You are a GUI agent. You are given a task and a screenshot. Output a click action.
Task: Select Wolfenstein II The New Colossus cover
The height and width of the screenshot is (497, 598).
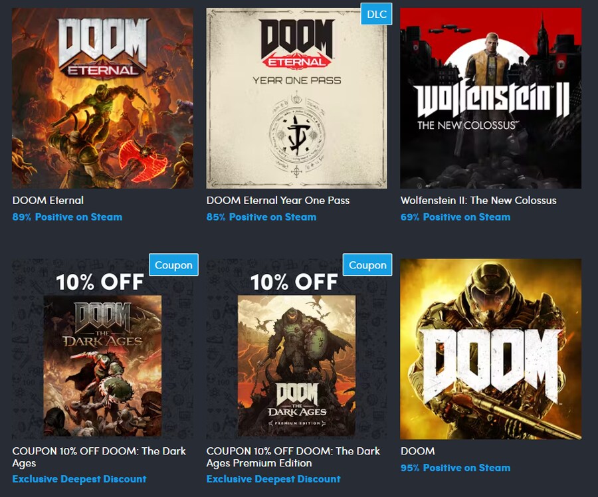pyautogui.click(x=491, y=98)
